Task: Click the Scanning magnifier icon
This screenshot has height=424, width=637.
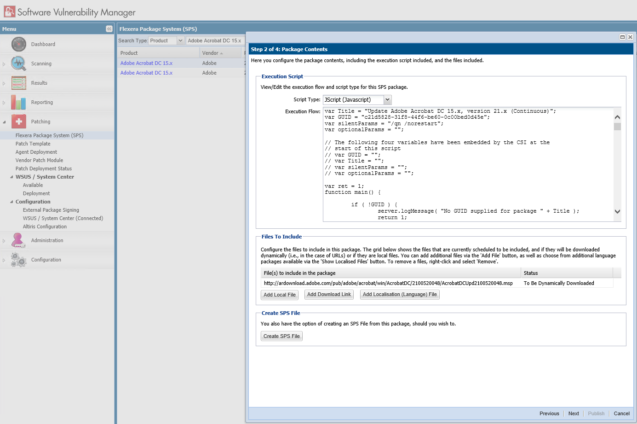Action: tap(19, 64)
